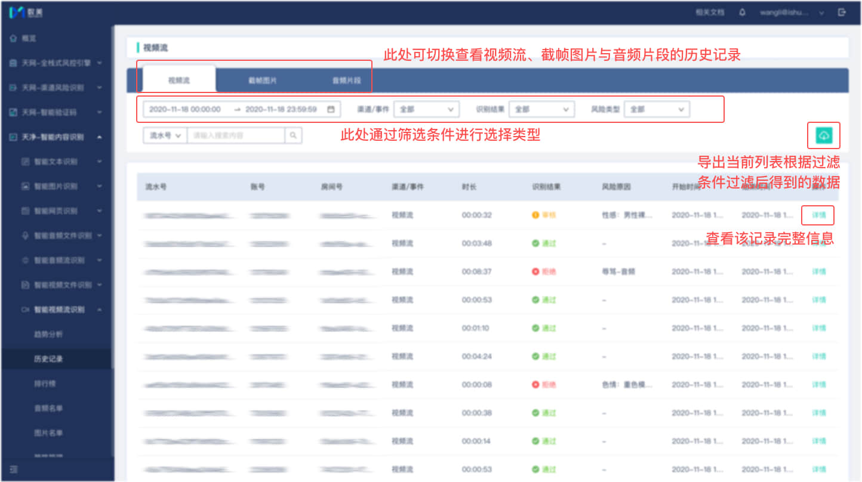Click the end date 2020-11-18 23:59:59 field
Screen dimensions: 862x482
[281, 109]
